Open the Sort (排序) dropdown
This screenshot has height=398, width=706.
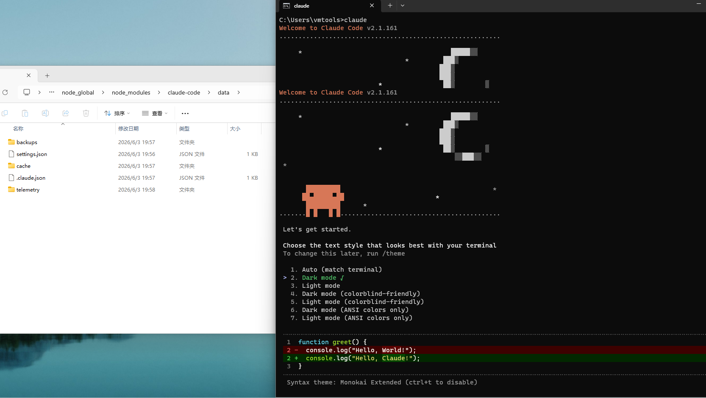(117, 113)
